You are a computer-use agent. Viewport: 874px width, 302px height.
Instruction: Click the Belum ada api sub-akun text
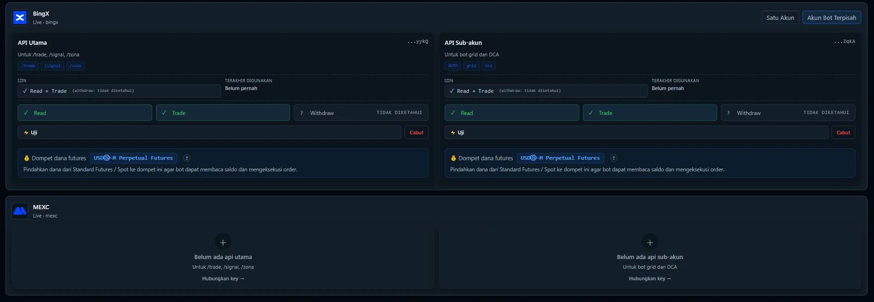(x=650, y=257)
